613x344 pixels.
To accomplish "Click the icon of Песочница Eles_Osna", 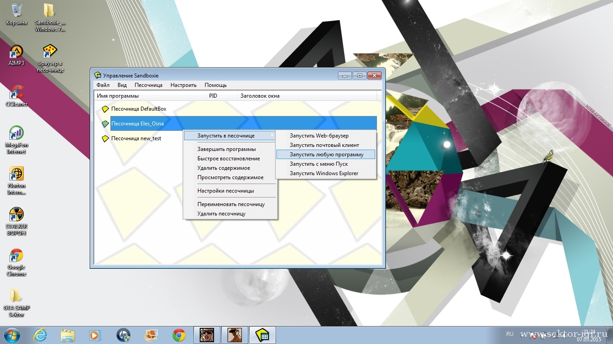I will pos(105,124).
